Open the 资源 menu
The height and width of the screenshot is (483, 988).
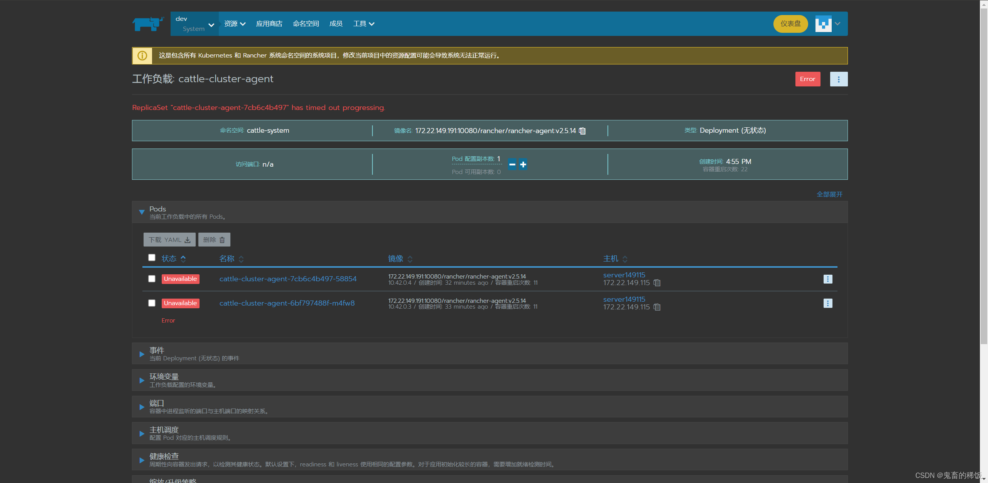click(x=235, y=24)
